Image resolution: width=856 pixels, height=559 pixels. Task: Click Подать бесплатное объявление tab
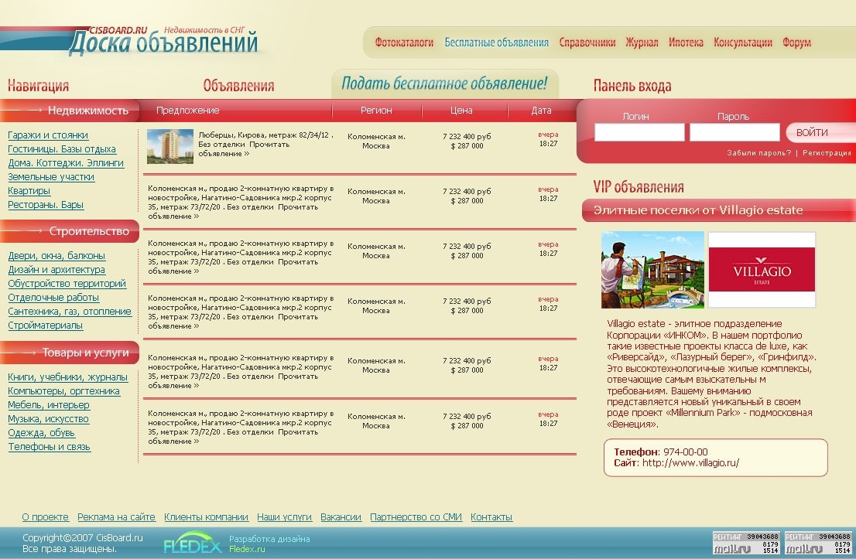[x=444, y=84]
